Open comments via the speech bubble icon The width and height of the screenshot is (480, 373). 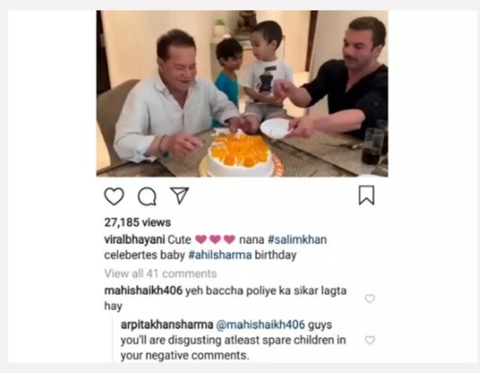coord(147,196)
